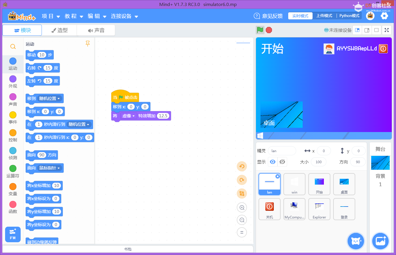Select the MyCompu... sprite
The width and height of the screenshot is (396, 255).
pyautogui.click(x=294, y=209)
